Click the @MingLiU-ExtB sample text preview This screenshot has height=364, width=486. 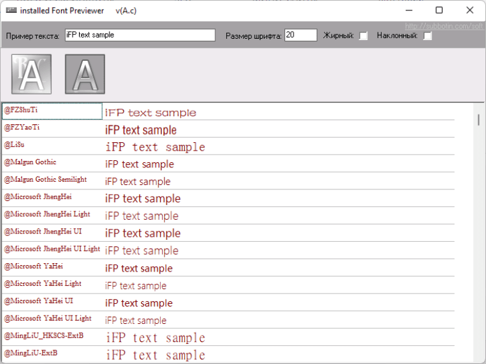click(x=156, y=354)
